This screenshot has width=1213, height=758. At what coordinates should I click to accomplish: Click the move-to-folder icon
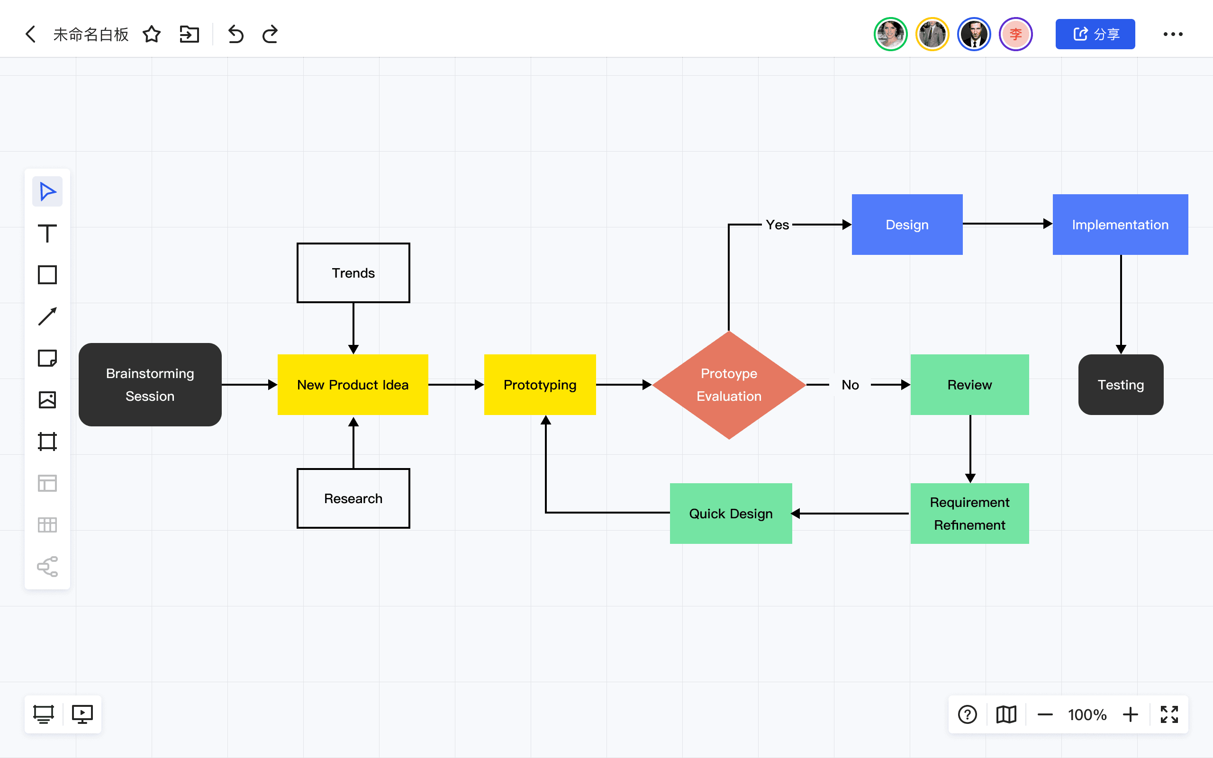coord(190,34)
